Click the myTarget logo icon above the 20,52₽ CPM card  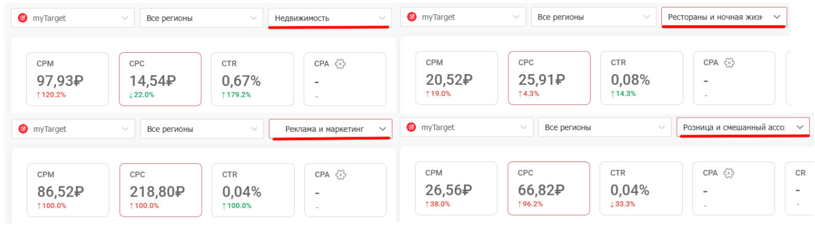click(412, 17)
